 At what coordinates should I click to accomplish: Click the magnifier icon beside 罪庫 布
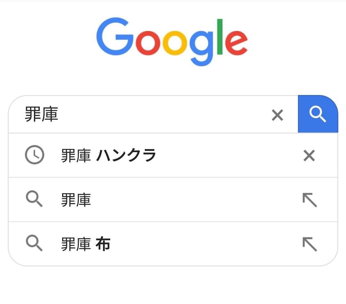coord(34,244)
